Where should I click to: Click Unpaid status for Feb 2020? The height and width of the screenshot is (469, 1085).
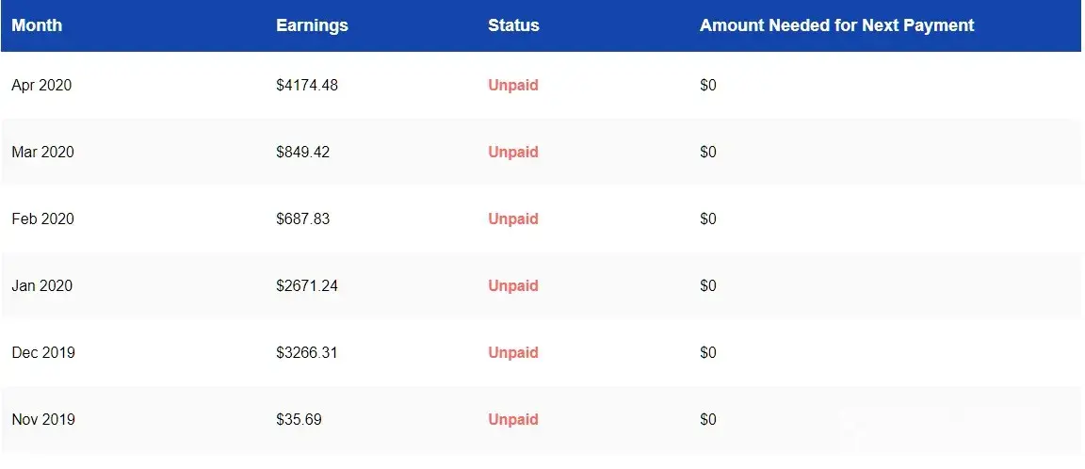[513, 218]
